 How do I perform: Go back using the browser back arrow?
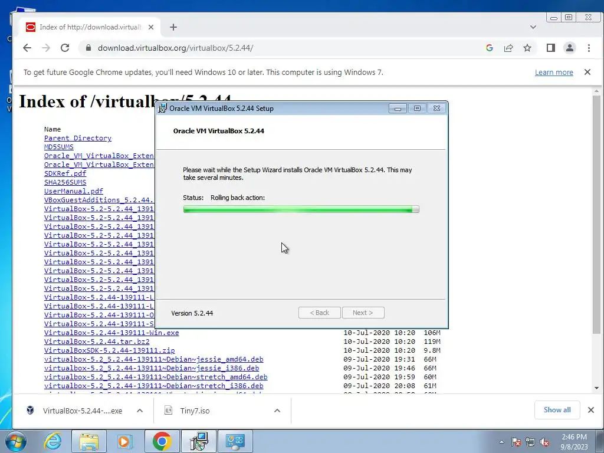[x=27, y=48]
